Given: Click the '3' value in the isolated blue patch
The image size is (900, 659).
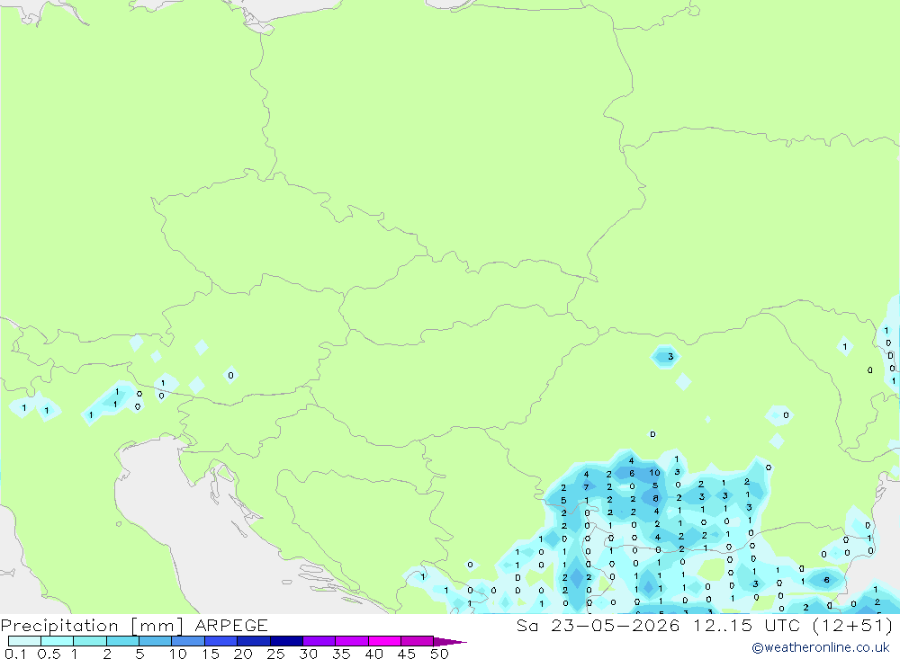Looking at the screenshot, I should [670, 357].
